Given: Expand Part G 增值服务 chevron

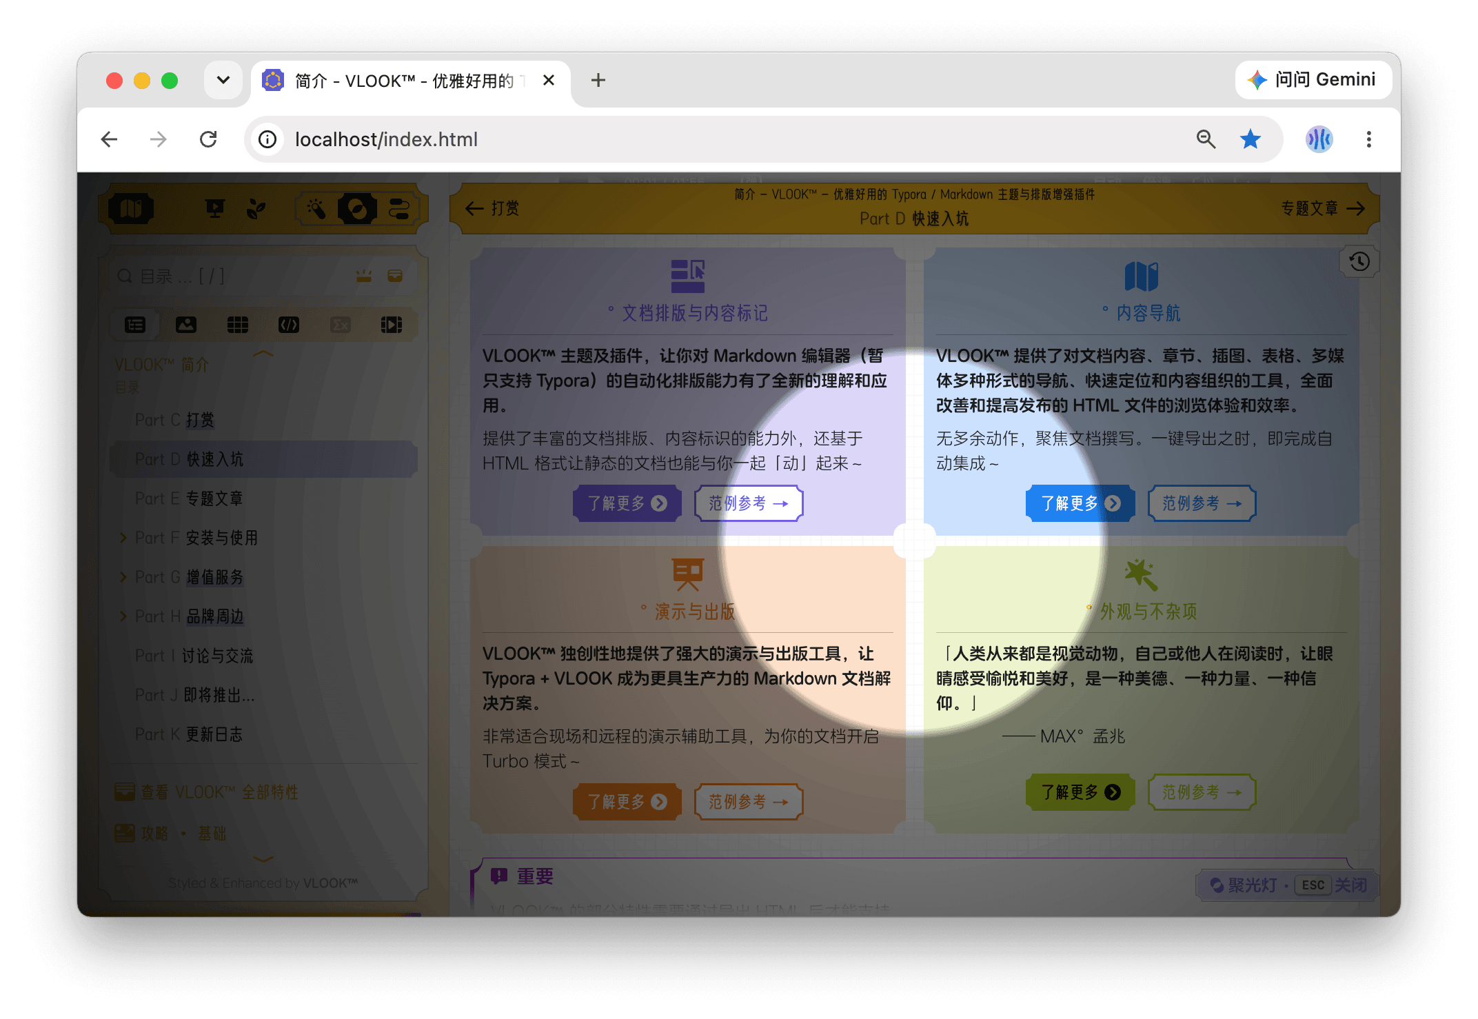Looking at the screenshot, I should (123, 577).
